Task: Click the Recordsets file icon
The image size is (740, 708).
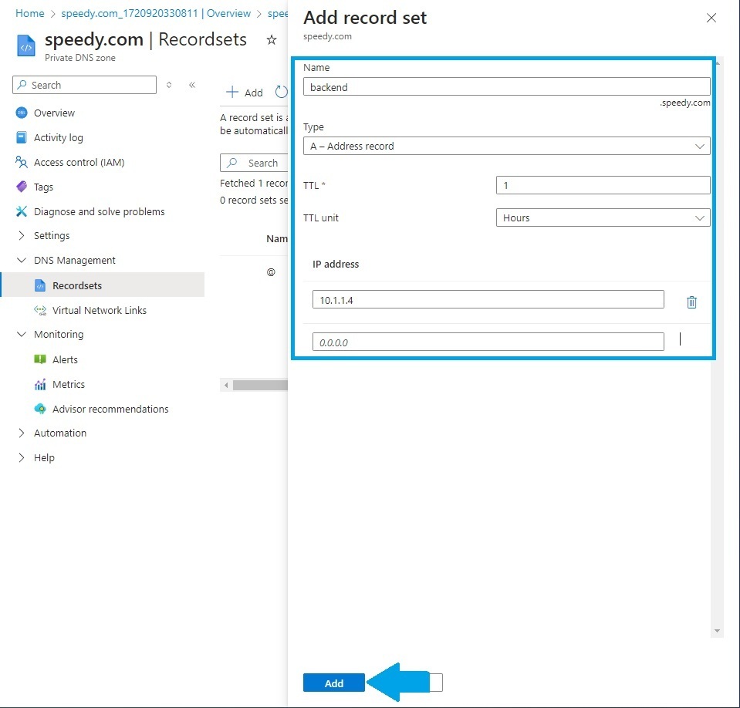Action: [40, 285]
